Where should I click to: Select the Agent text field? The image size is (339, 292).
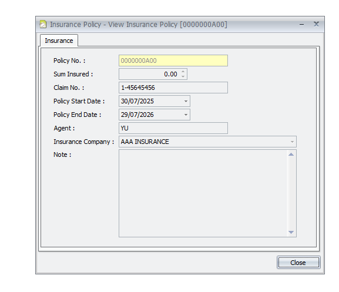[173, 128]
